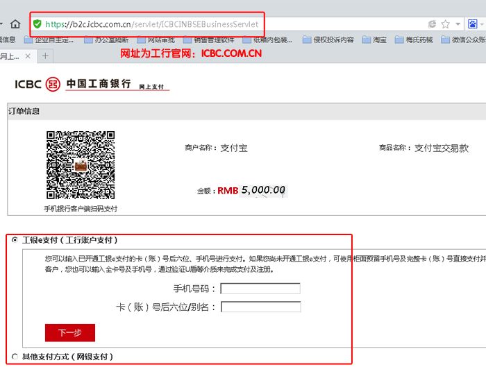486x376 pixels.
Task: Click the QR code for mobile payment
Action: click(81, 165)
